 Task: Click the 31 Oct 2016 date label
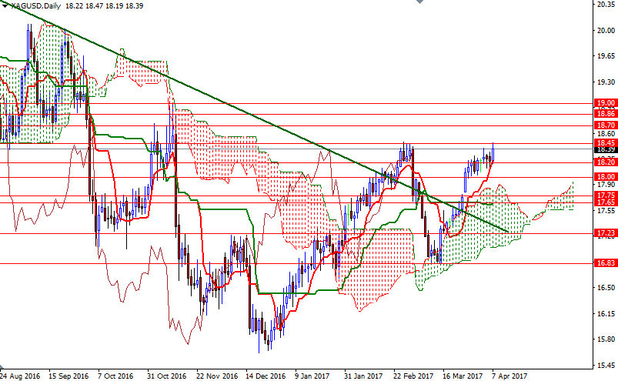pyautogui.click(x=167, y=376)
